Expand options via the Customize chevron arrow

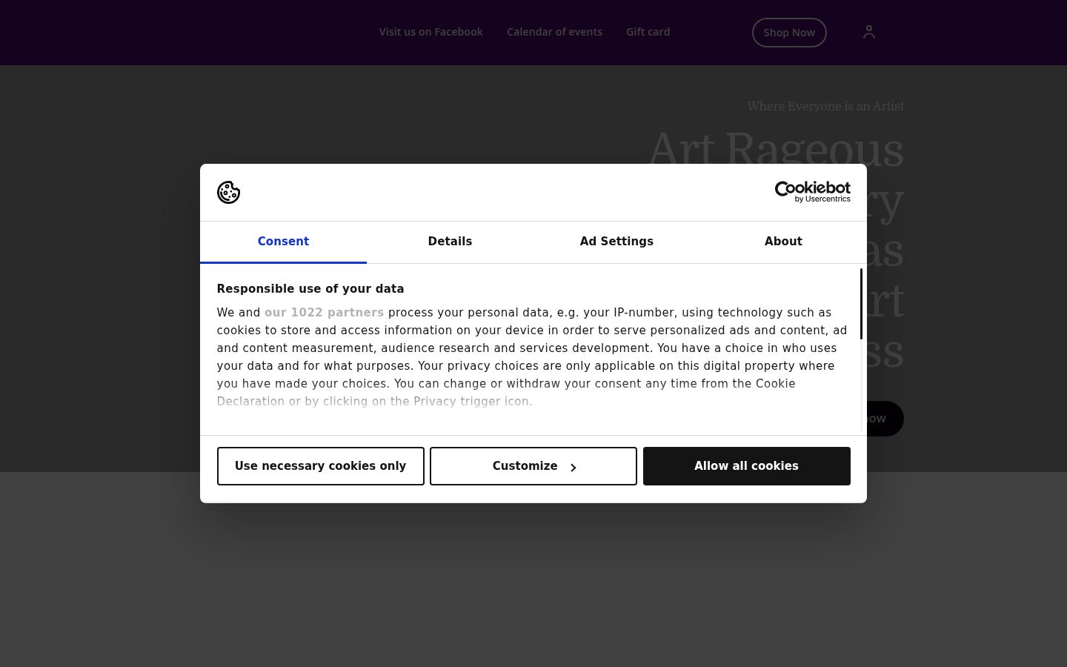[573, 467]
